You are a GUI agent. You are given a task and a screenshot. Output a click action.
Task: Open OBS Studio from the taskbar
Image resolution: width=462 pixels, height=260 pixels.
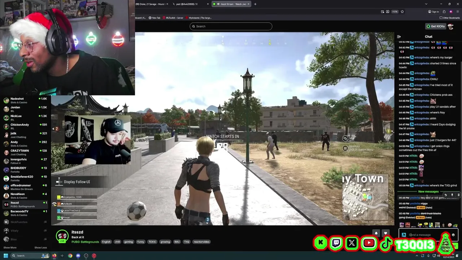[86, 256]
